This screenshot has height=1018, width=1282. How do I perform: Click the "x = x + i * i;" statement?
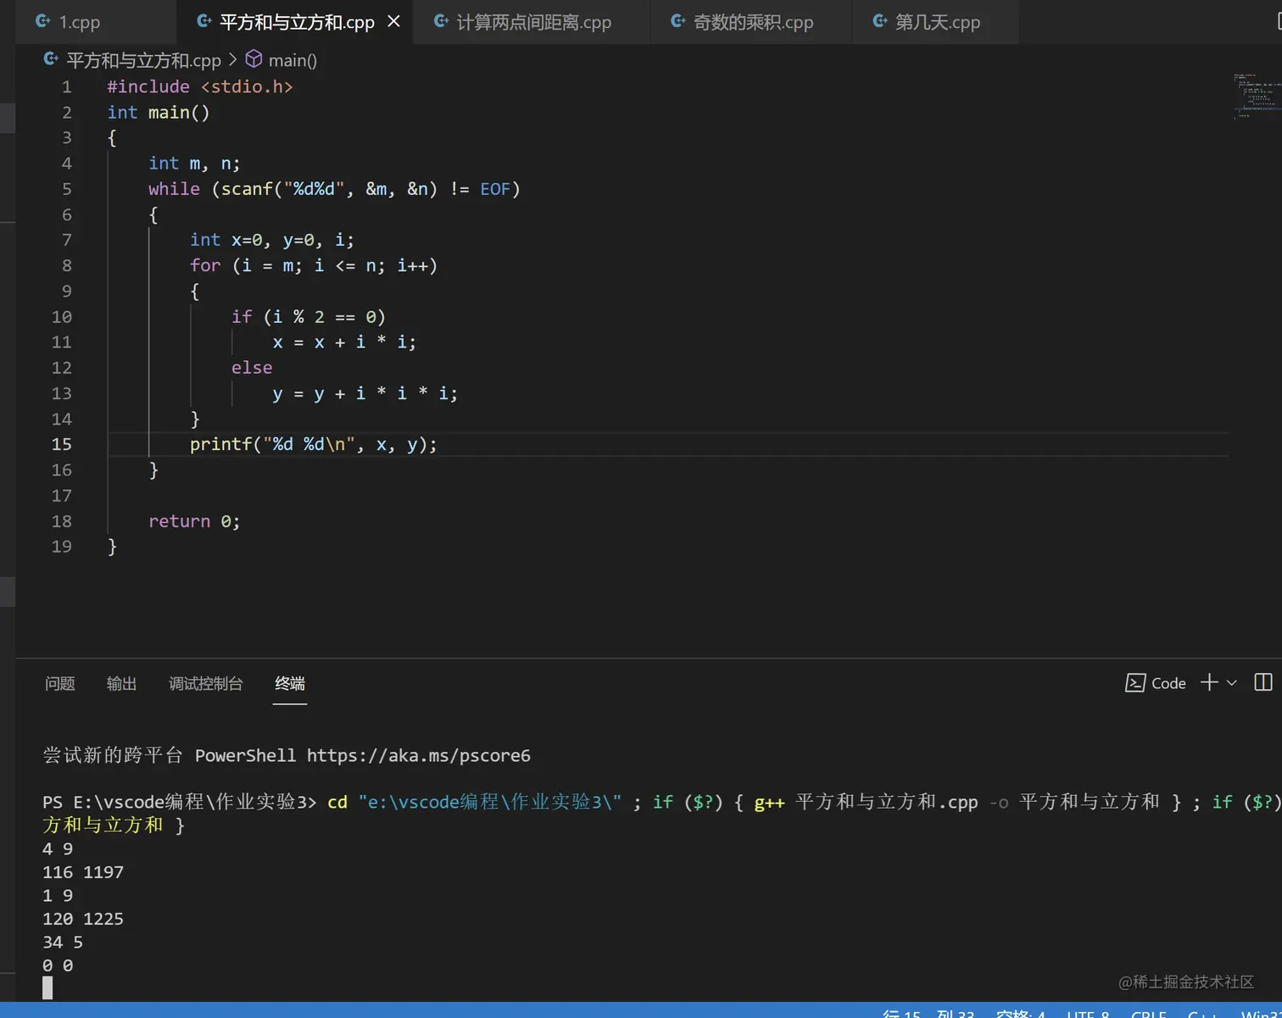(344, 342)
